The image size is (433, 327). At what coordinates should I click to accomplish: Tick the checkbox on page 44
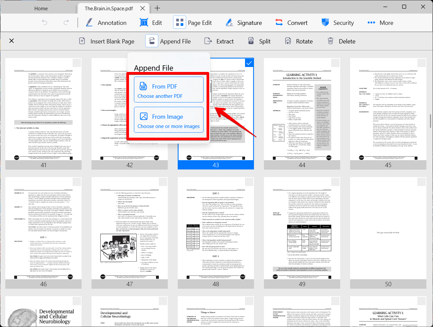[x=335, y=63]
